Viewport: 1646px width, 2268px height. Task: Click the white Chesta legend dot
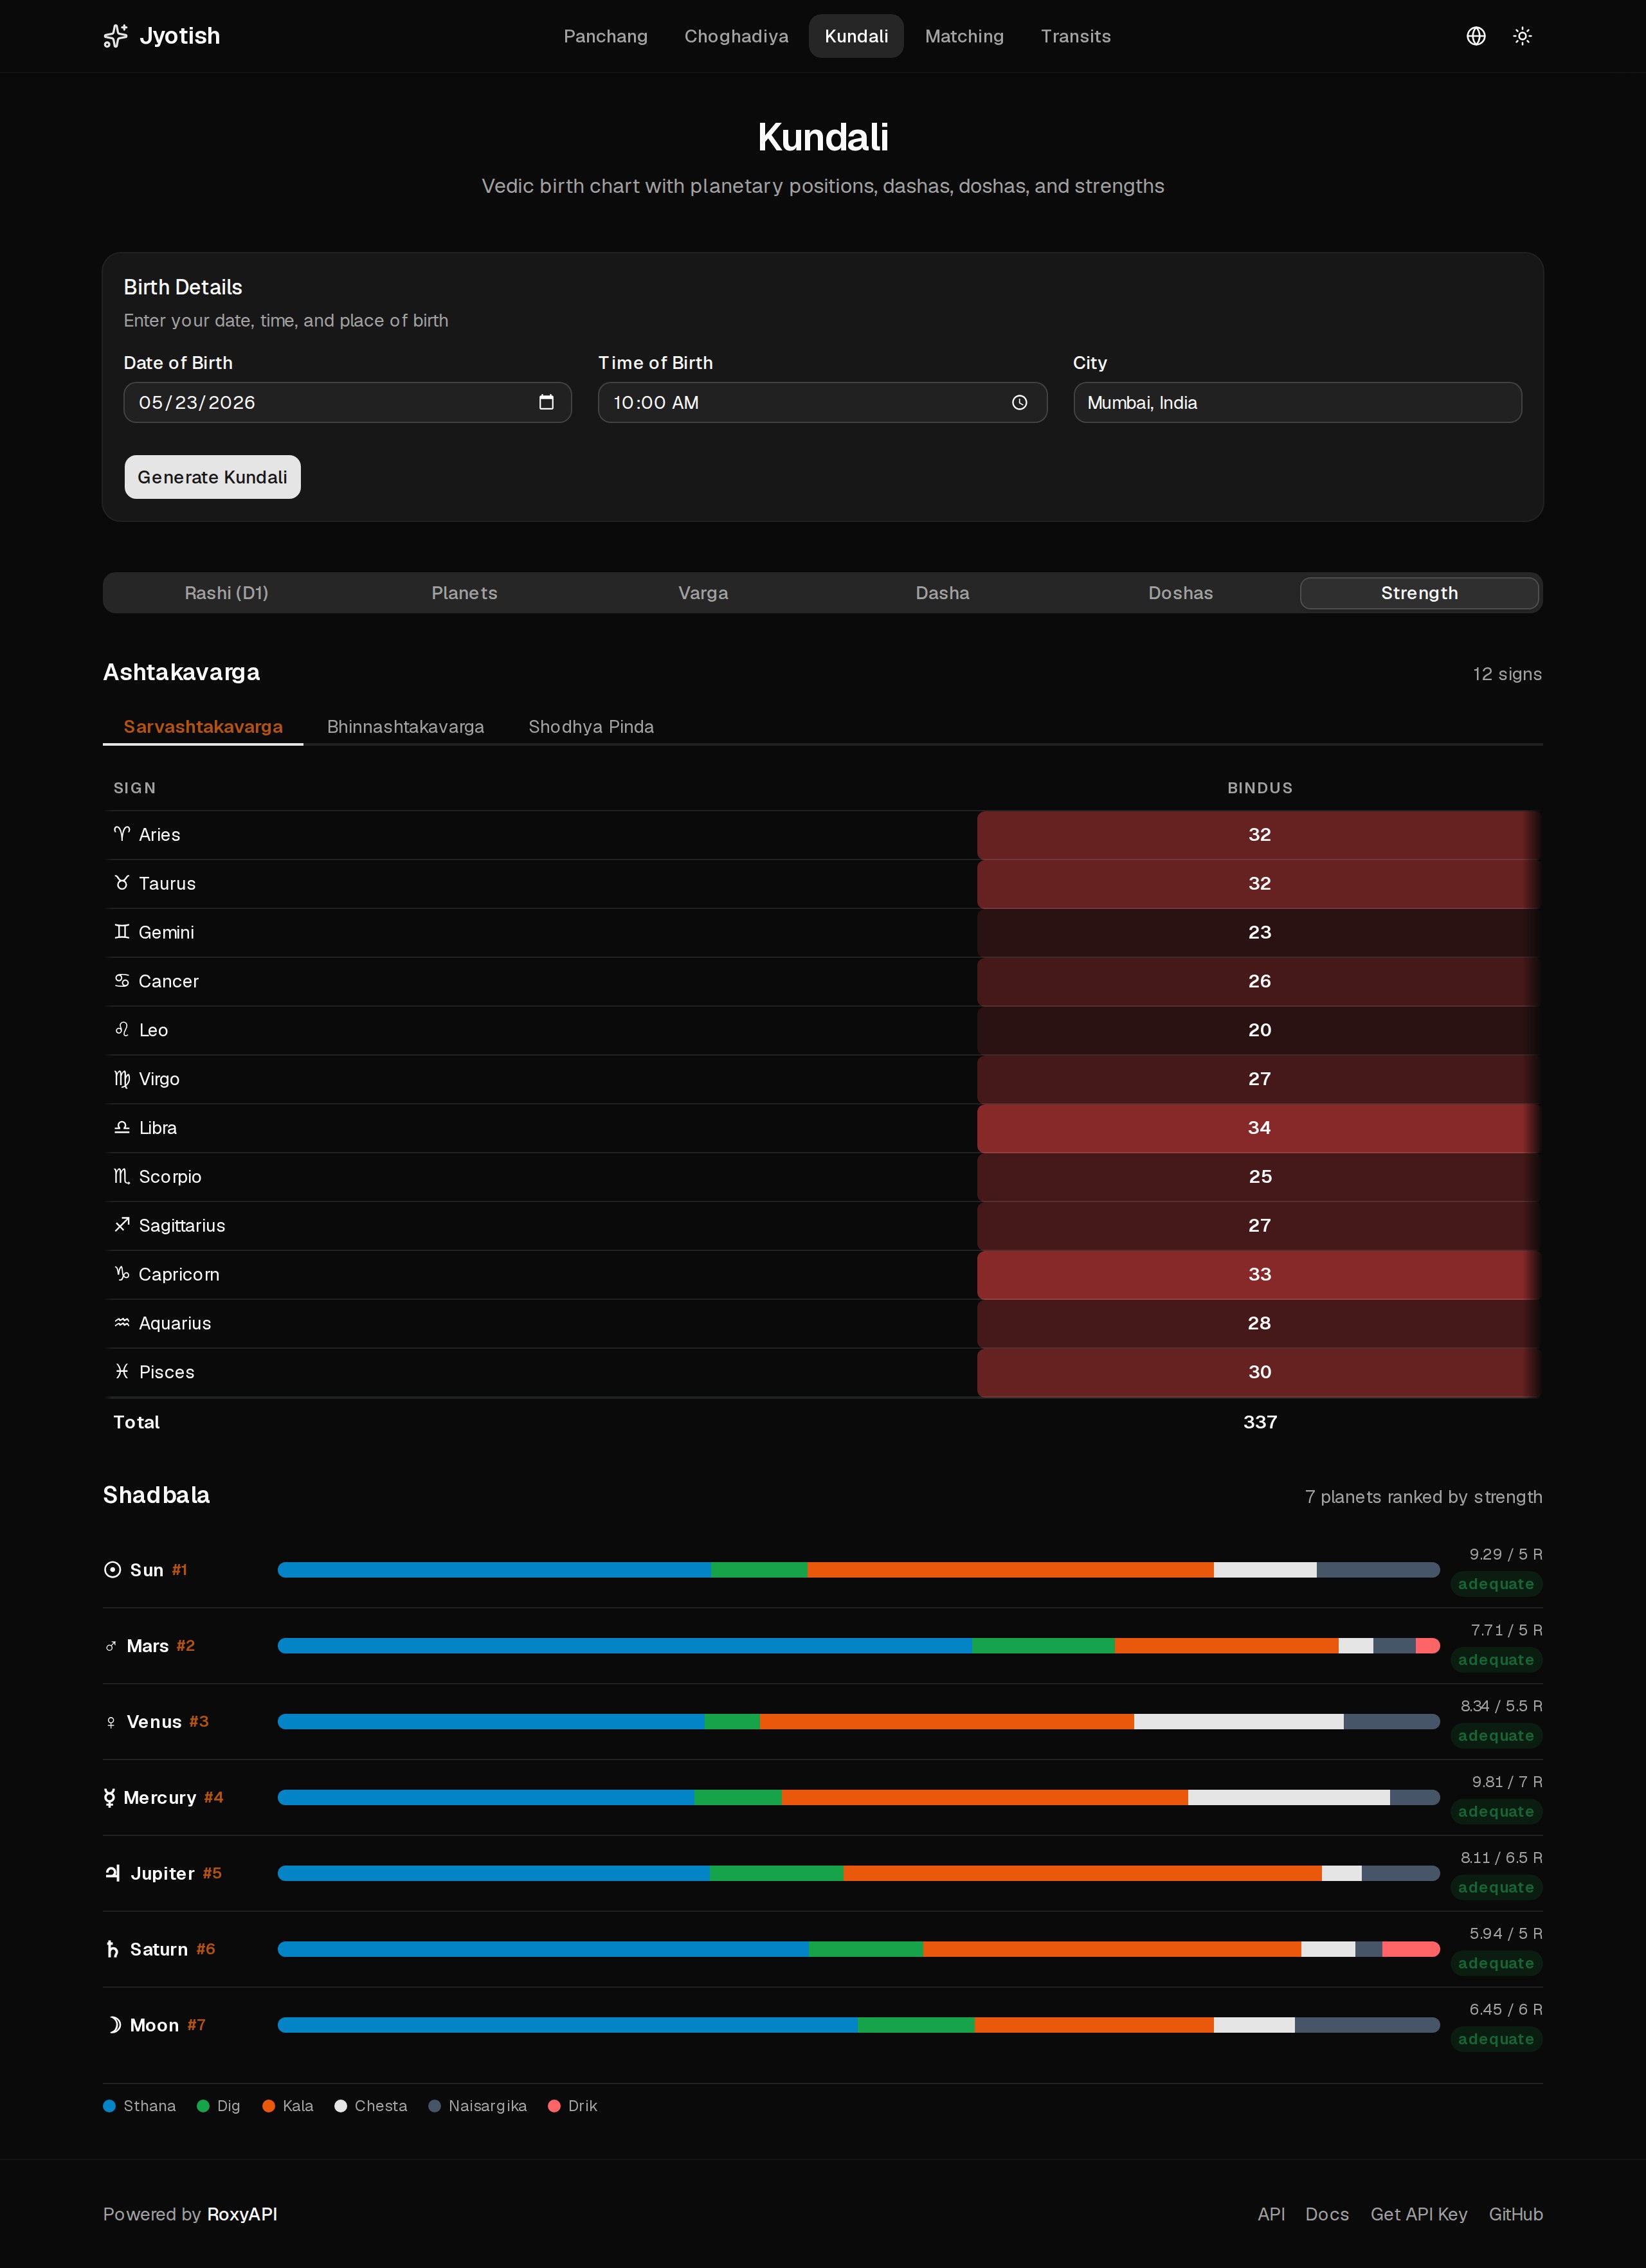pos(340,2106)
